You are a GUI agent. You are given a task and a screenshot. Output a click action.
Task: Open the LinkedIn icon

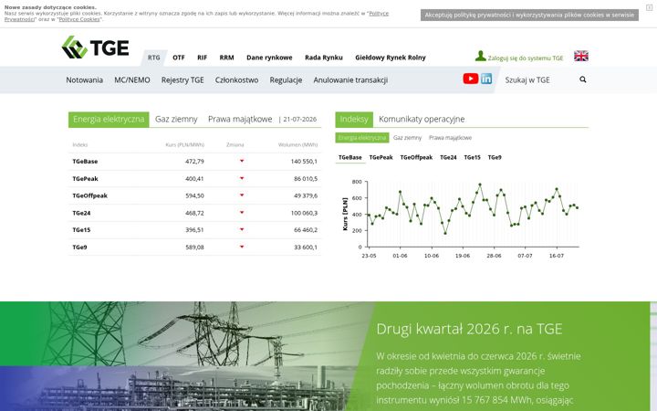(x=486, y=79)
